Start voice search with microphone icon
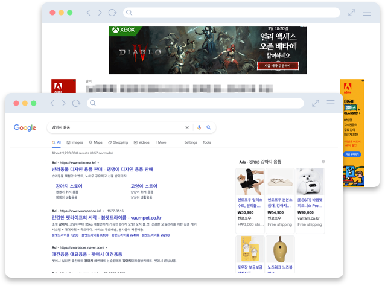385x286 pixels. point(199,127)
